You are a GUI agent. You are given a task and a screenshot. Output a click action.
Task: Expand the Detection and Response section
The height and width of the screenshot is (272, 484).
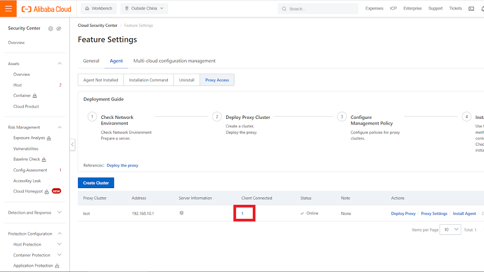[x=60, y=213]
